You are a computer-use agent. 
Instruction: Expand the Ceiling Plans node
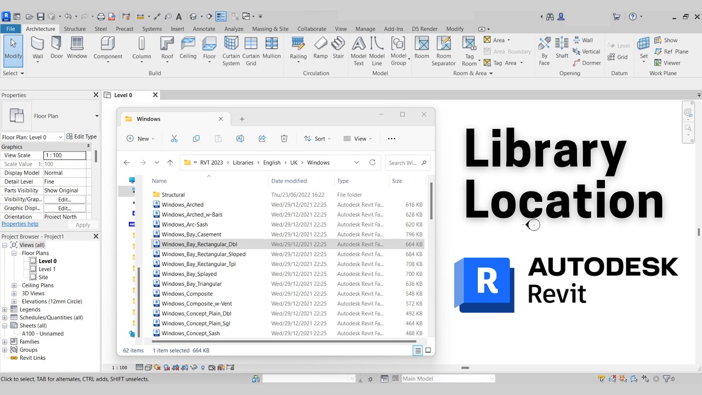tap(14, 286)
